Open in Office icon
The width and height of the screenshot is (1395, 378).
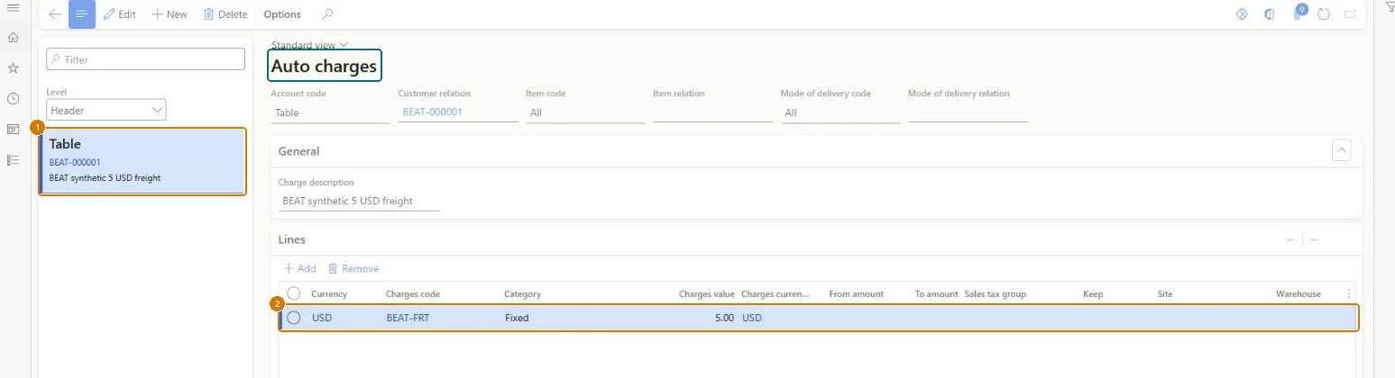[1270, 14]
